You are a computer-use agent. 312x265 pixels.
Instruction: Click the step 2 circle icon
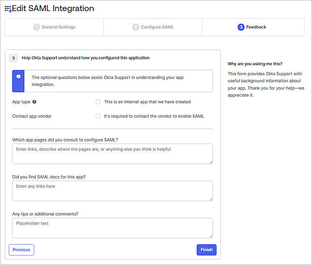coord(135,27)
